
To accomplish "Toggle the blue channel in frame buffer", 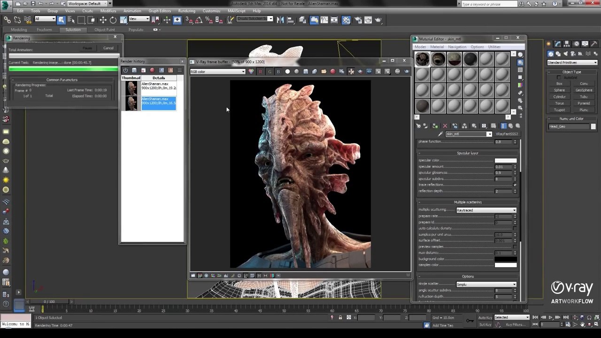I will (278, 71).
